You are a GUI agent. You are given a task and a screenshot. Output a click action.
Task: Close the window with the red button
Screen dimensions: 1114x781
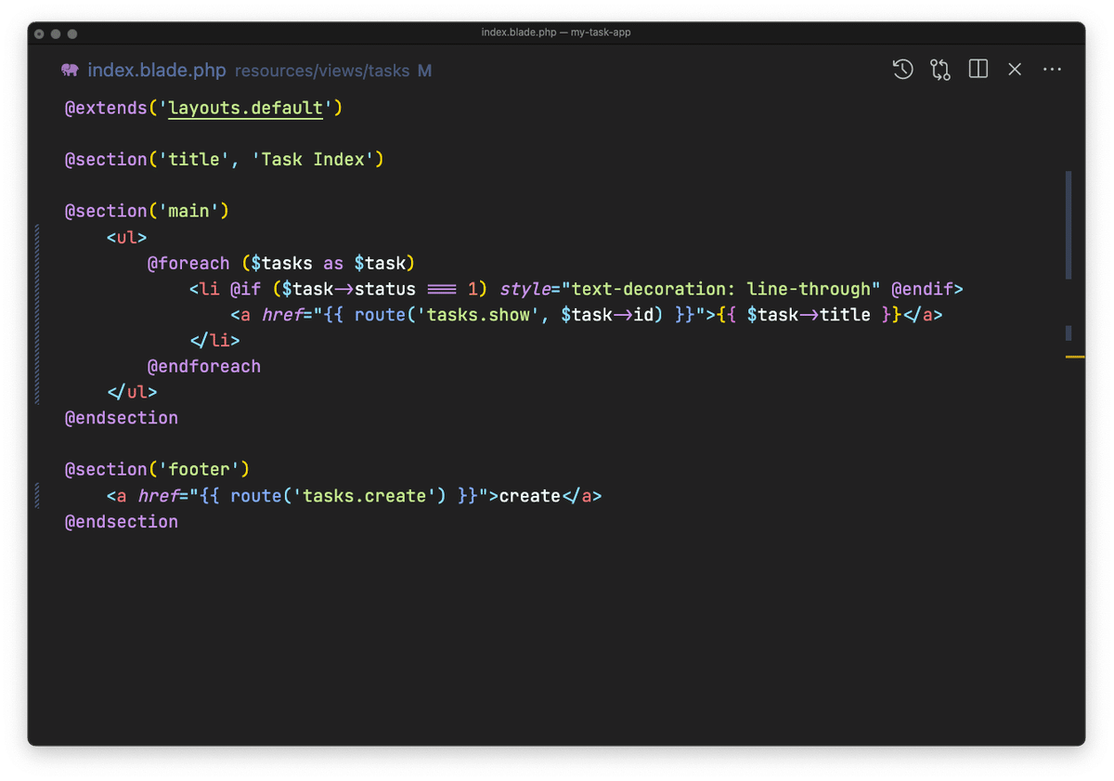point(39,33)
